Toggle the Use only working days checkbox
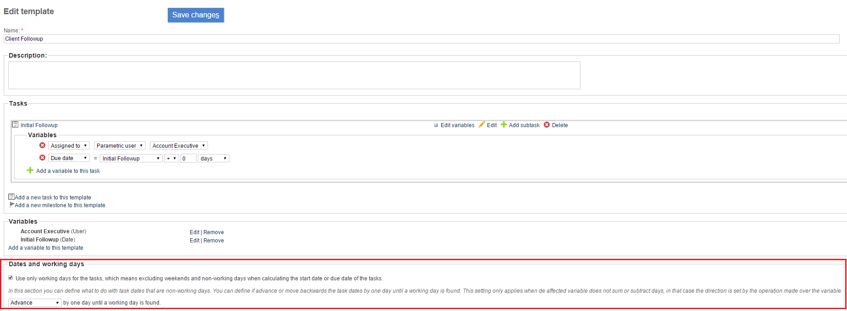This screenshot has height=311, width=847. [x=11, y=278]
